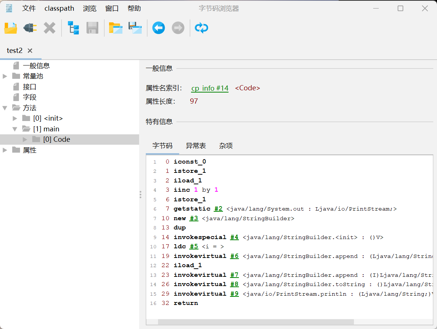The height and width of the screenshot is (329, 437).
Task: Click the open class file folder icon
Action: pyautogui.click(x=11, y=28)
